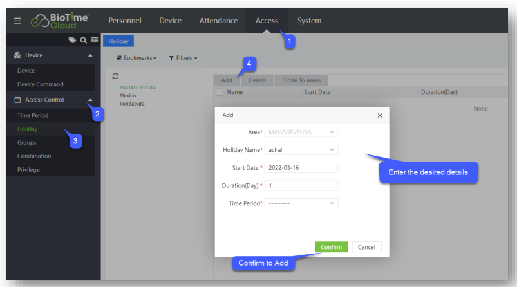Image resolution: width=517 pixels, height=287 pixels.
Task: Open the Personnel top menu
Action: click(x=125, y=21)
